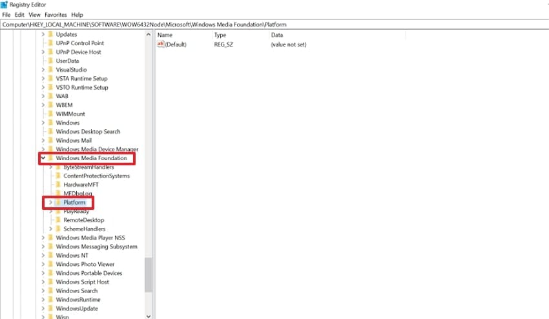The image size is (549, 319).
Task: Select the VSTO Runtime Setup key
Action: [82, 87]
